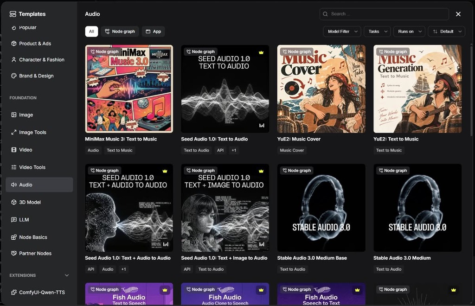Open the 3D Model category
Viewport: 475px width, 306px height.
coord(39,202)
